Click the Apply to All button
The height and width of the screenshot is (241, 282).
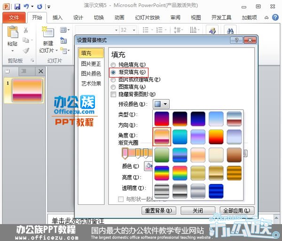[x=237, y=210]
